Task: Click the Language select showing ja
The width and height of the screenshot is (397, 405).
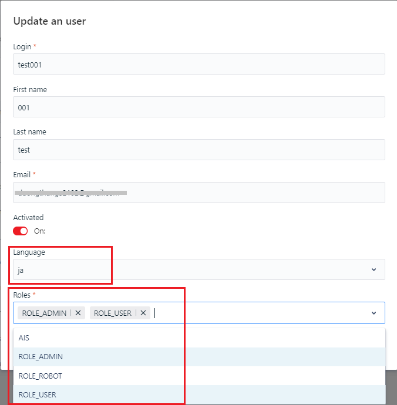Action: (x=199, y=269)
